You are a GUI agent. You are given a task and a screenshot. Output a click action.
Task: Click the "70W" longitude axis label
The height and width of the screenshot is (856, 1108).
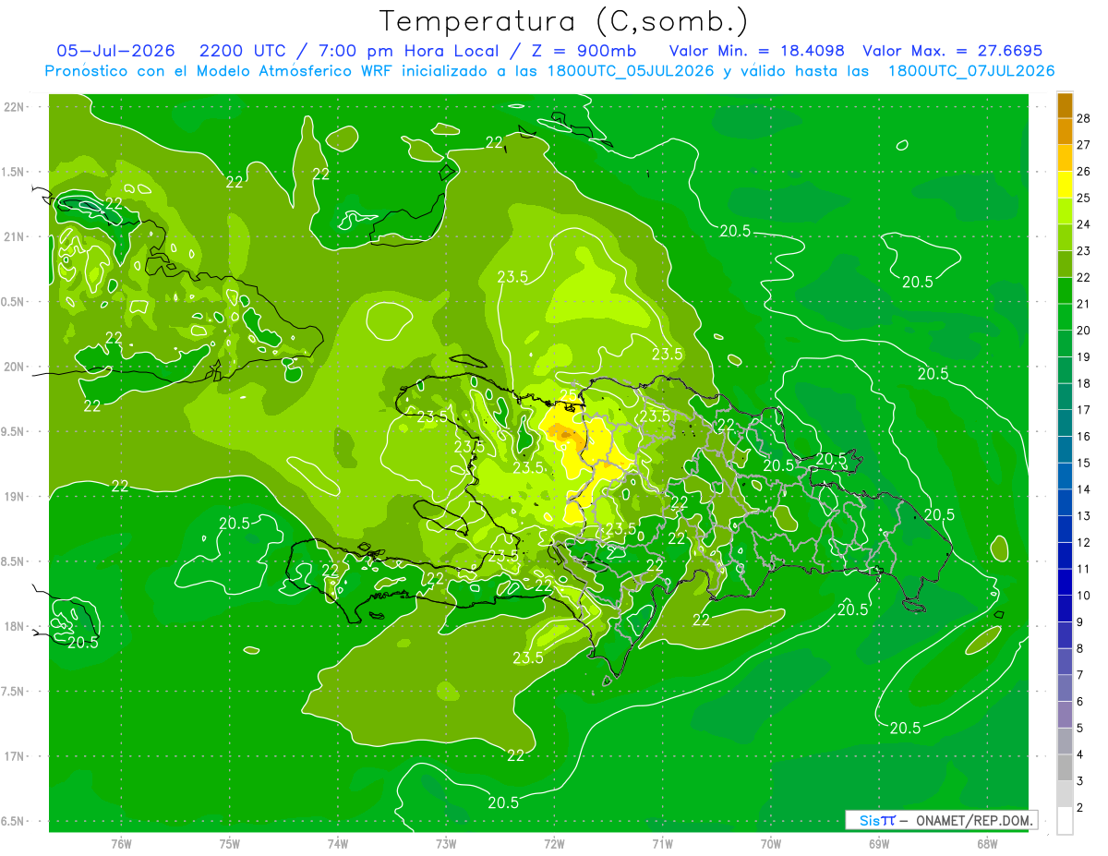click(x=771, y=843)
